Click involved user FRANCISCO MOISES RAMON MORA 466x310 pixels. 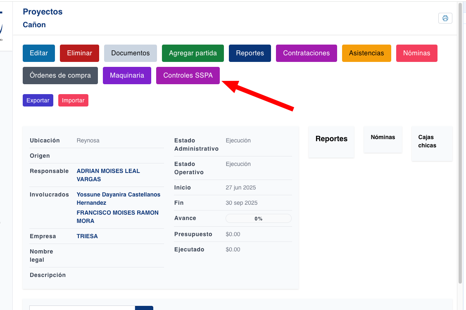(117, 217)
